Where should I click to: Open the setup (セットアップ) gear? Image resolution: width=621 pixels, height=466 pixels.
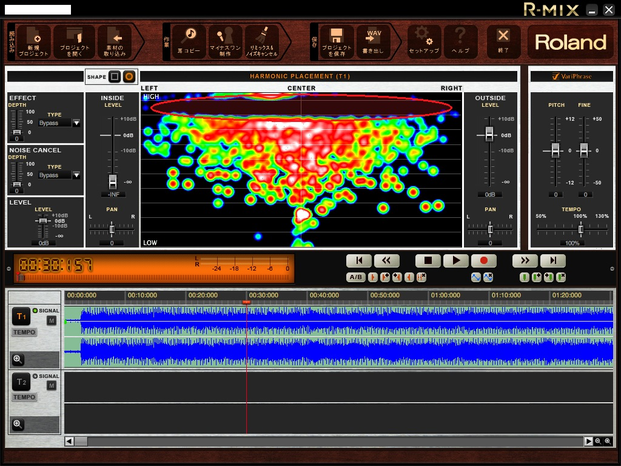[424, 42]
